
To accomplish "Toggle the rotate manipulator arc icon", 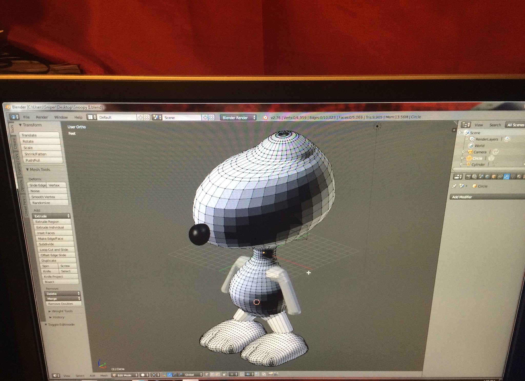I will [175, 375].
